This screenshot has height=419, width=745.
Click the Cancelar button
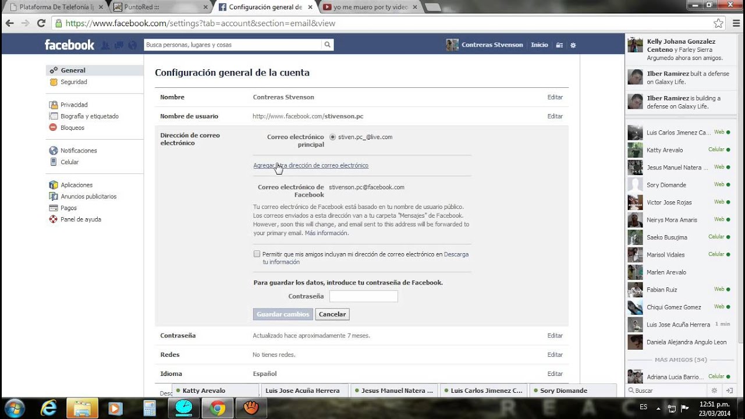[332, 314]
